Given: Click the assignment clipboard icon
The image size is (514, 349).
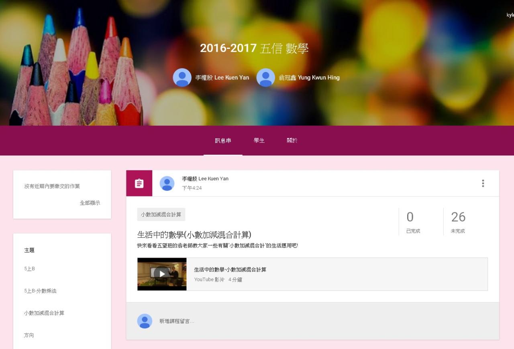Looking at the screenshot, I should [139, 184].
